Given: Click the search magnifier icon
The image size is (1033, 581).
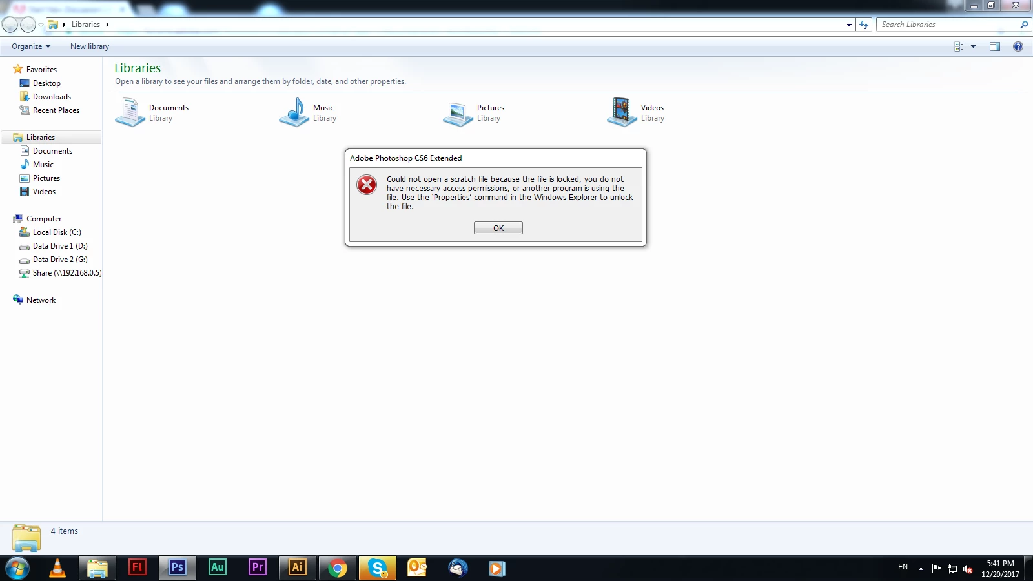Looking at the screenshot, I should (x=1024, y=25).
